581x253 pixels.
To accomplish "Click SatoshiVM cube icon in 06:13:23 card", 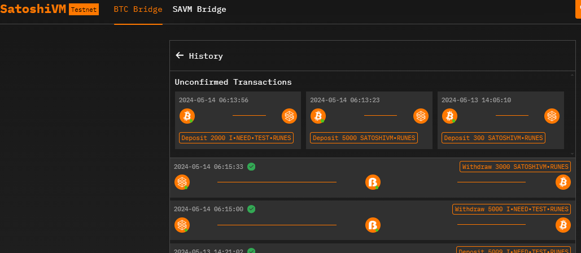I will tap(421, 116).
